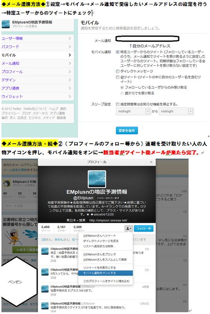Select フォローしているユーザからのみ受け取る radio
This screenshot has width=210, height=314.
point(122,88)
